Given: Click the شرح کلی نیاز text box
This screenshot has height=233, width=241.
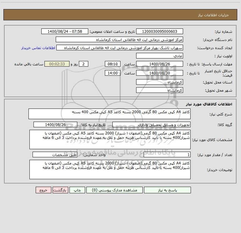Looking at the screenshot, I should [x=110, y=114].
